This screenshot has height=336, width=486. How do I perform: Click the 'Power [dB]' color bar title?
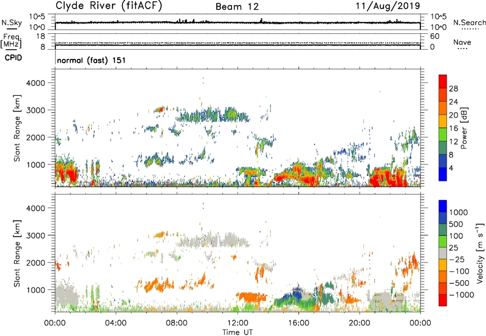point(464,128)
